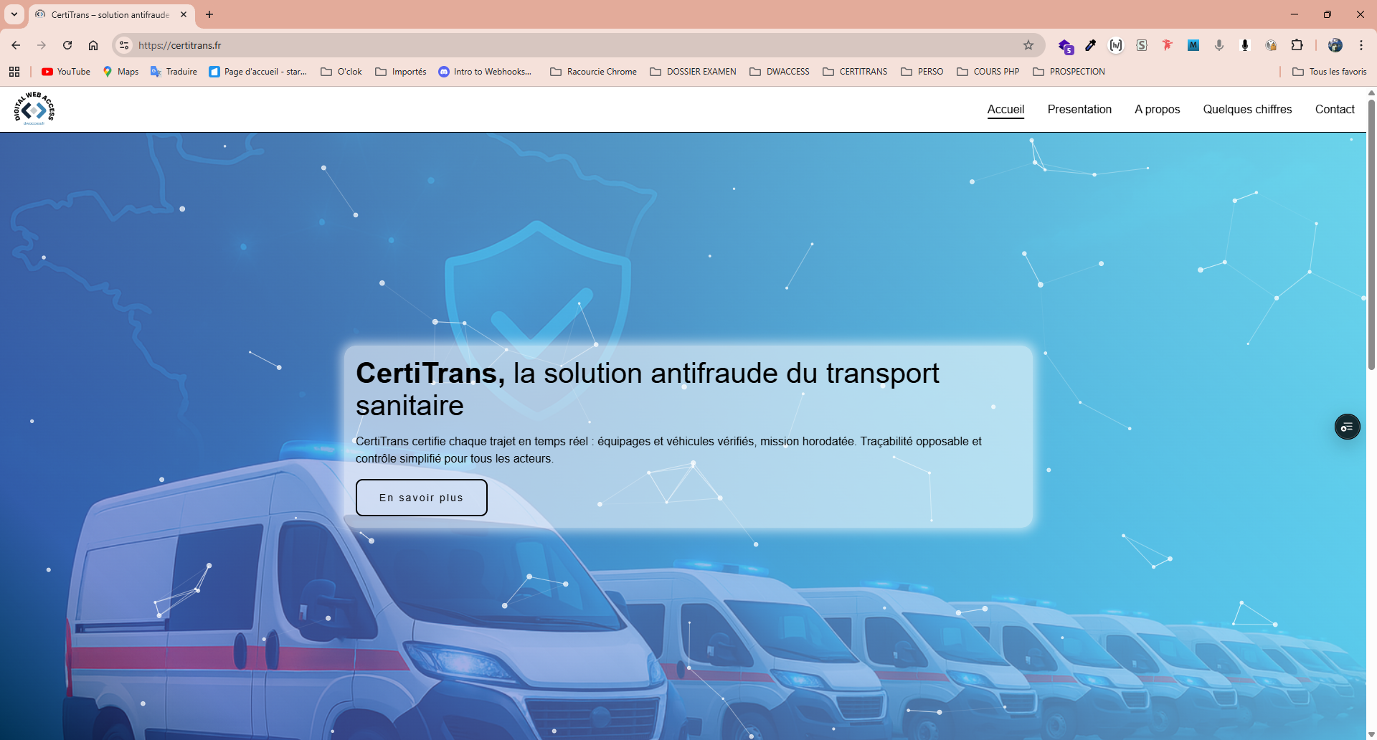Open the color picker eyedropper extension
Screen dimensions: 1377x740
(x=1090, y=45)
